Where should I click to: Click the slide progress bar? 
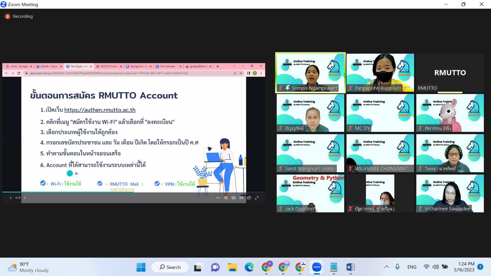point(133,192)
